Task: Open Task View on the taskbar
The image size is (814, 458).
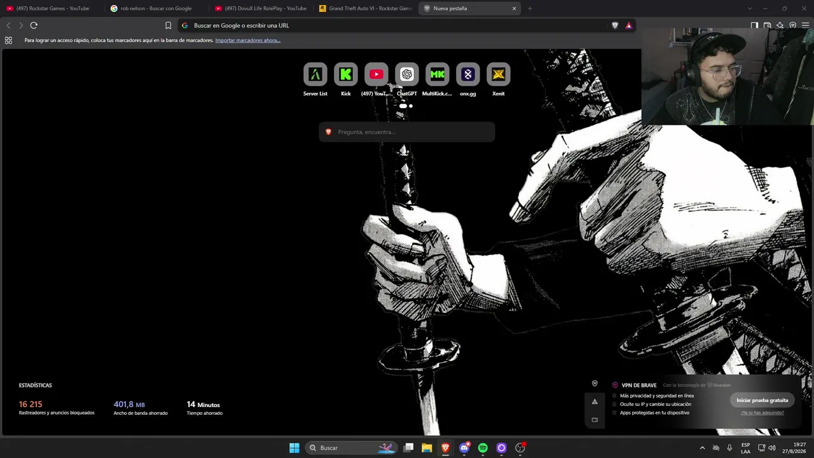Action: (x=409, y=448)
